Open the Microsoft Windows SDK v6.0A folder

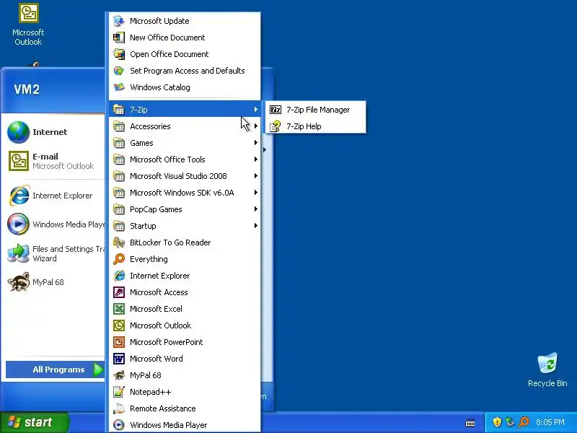pos(185,193)
